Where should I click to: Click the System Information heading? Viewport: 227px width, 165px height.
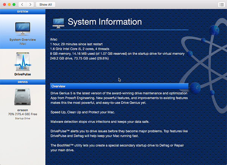coord(105,22)
